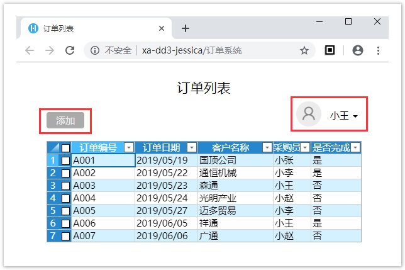Screen dimensions: 405x270
Task: Click the 是否完成 column header
Action: (x=331, y=147)
